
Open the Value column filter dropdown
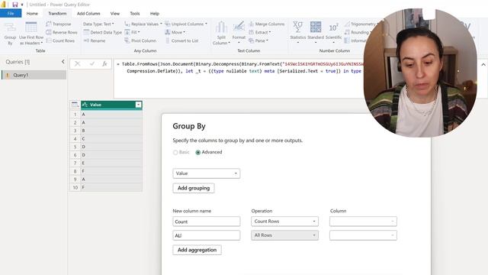click(138, 105)
